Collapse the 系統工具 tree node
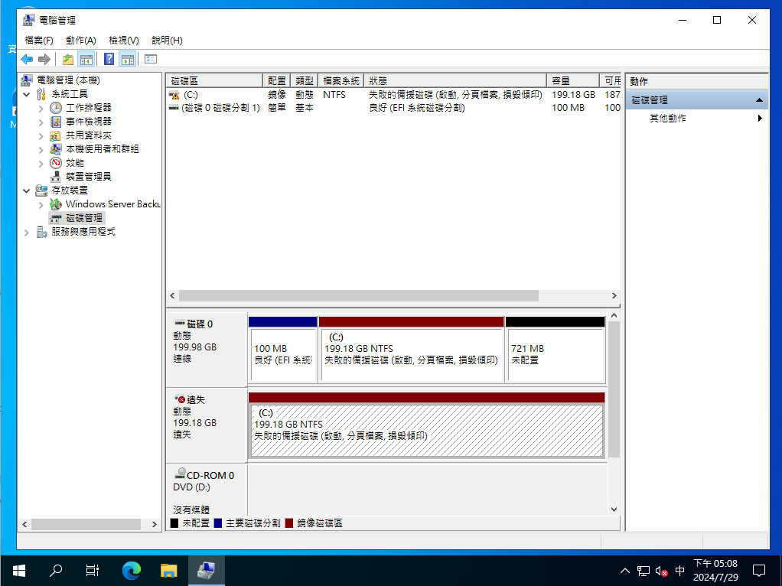The image size is (782, 586). (x=27, y=94)
